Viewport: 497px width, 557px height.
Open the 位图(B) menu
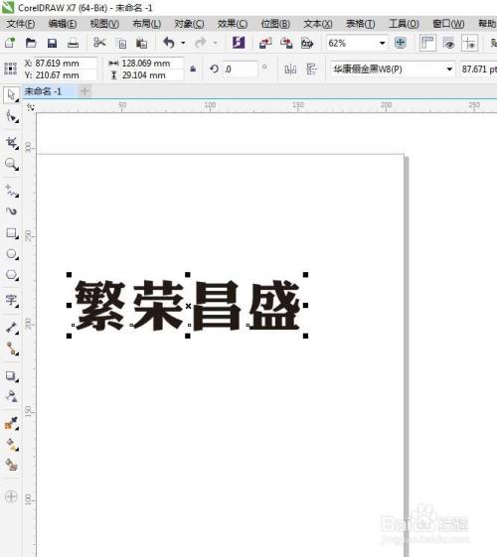point(275,24)
